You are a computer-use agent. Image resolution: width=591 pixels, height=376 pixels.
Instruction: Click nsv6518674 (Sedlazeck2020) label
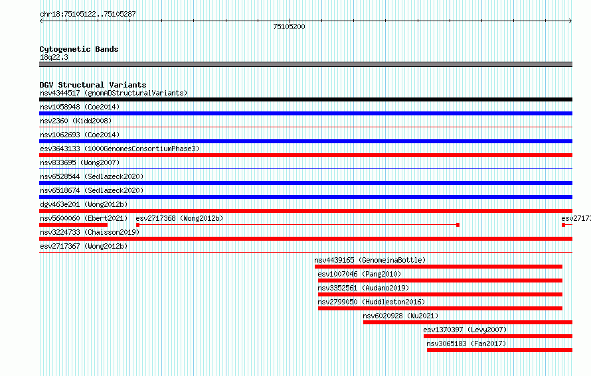(92, 190)
